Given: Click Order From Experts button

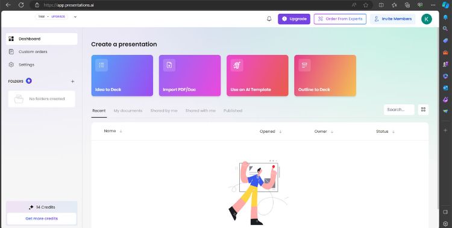Looking at the screenshot, I should click(340, 19).
